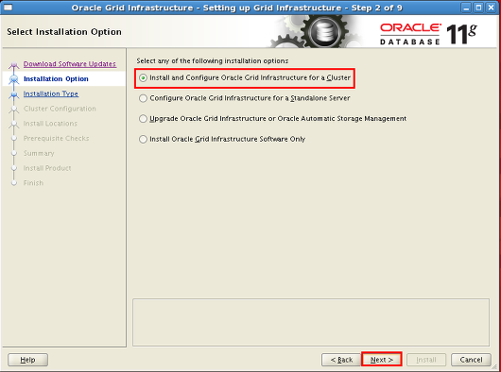
Task: Click the Cluster Configuration step marker icon
Action: pyautogui.click(x=14, y=110)
